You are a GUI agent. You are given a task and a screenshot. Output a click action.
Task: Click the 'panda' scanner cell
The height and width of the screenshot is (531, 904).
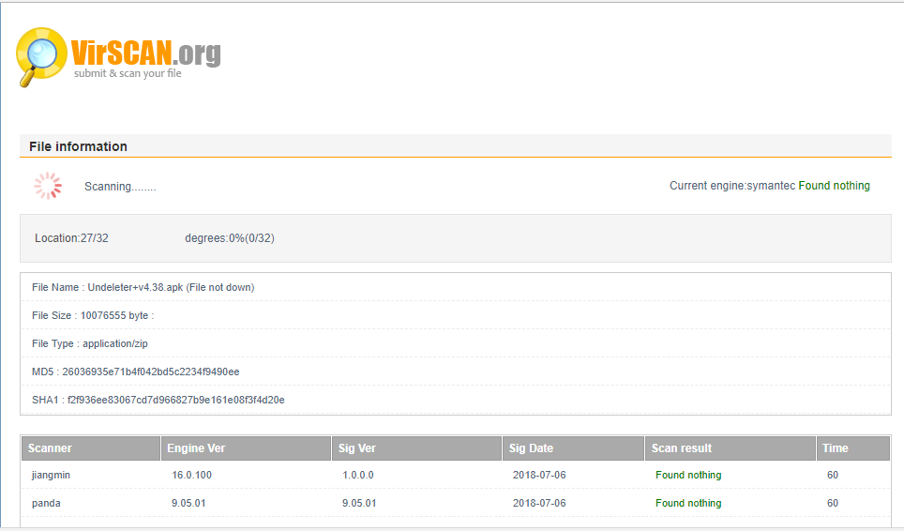pyautogui.click(x=46, y=504)
